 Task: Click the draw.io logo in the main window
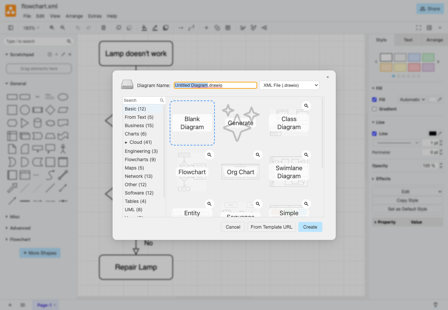pyautogui.click(x=11, y=11)
